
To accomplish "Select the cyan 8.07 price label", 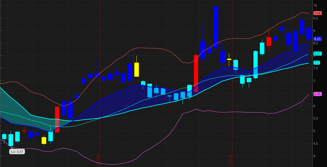I will [317, 54].
